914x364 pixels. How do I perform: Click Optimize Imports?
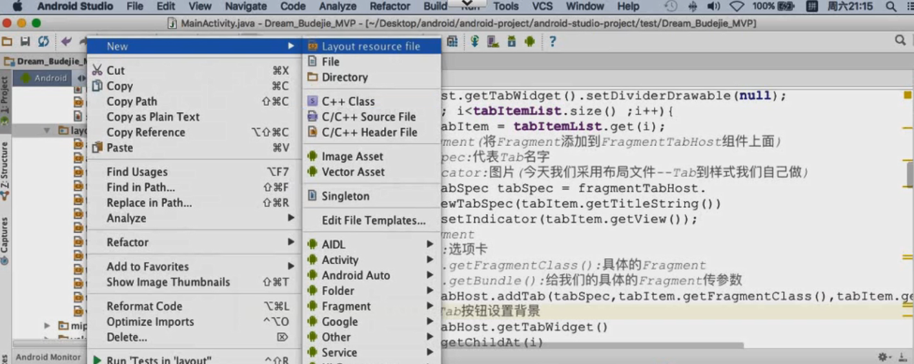pos(194,322)
